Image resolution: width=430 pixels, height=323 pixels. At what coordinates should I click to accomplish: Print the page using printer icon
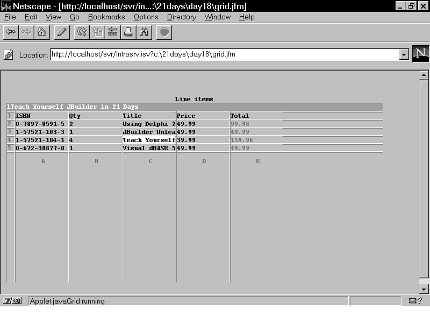click(x=128, y=32)
